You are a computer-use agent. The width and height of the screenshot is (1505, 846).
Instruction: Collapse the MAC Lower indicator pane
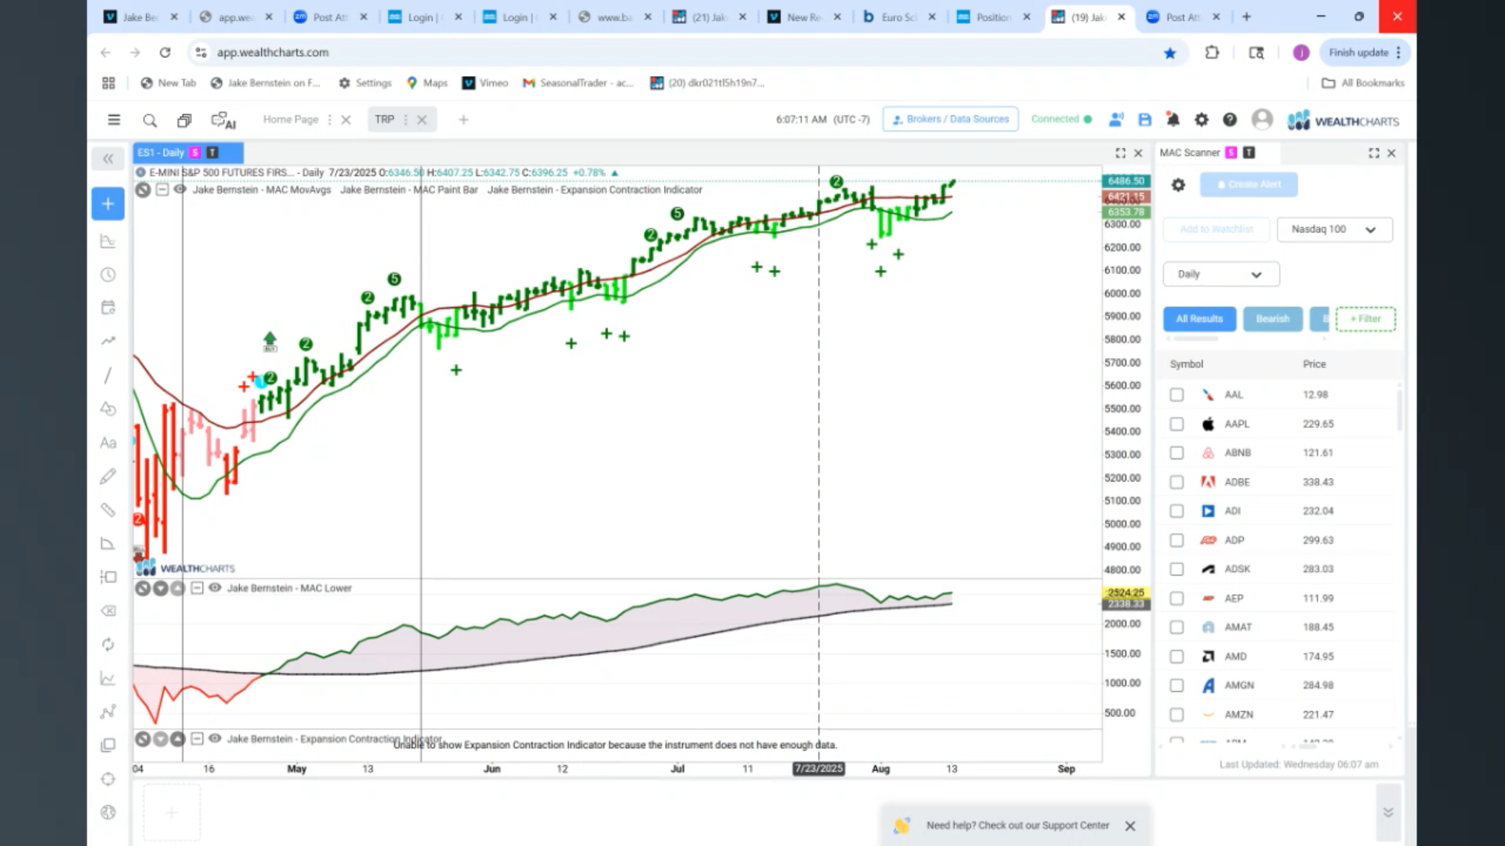[197, 587]
